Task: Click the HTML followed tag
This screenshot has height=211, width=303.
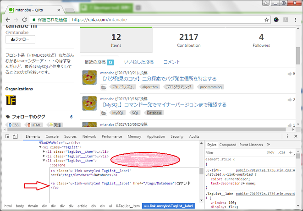Action: pos(34,125)
